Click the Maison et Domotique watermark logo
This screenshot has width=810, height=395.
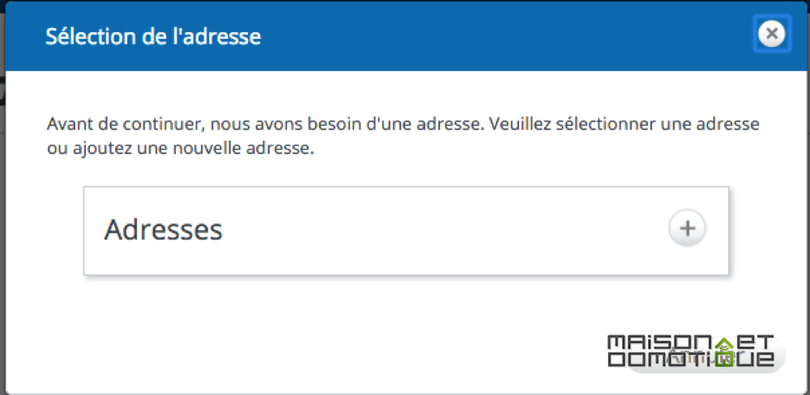[691, 351]
